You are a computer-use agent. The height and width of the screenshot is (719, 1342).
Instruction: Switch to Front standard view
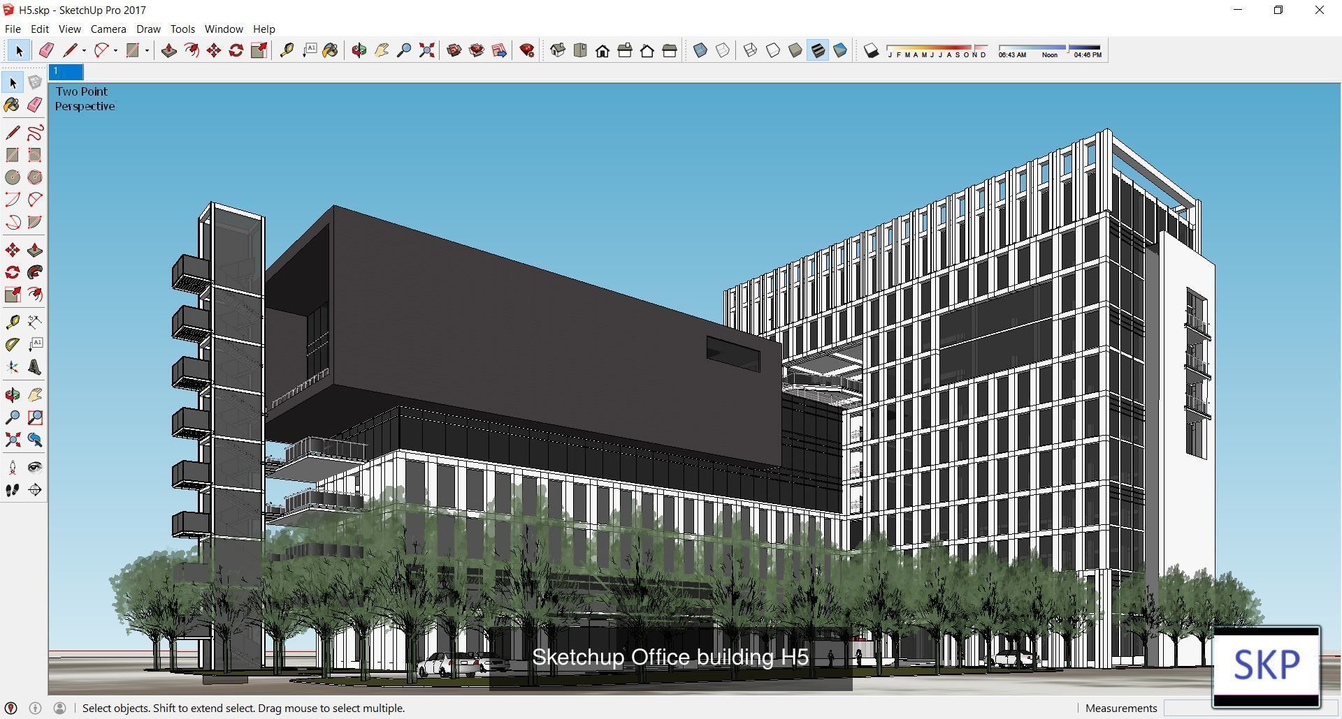point(603,50)
